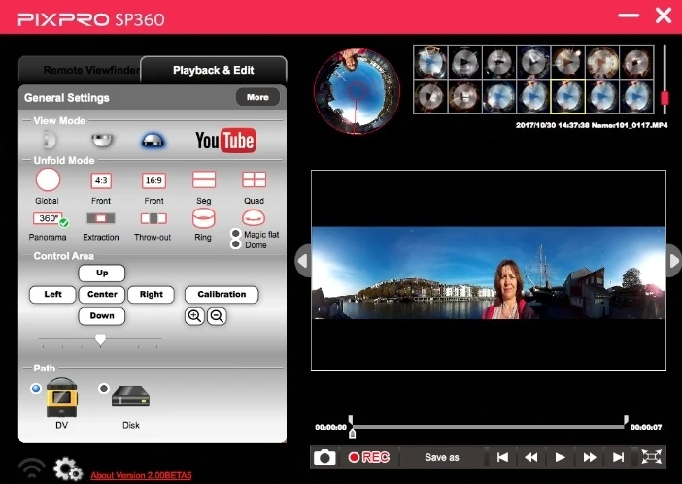
Task: Select the first thumbnail in the top row
Action: [x=430, y=62]
